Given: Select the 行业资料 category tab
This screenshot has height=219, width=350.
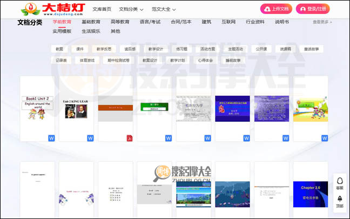Looking at the screenshot, I should [x=255, y=22].
